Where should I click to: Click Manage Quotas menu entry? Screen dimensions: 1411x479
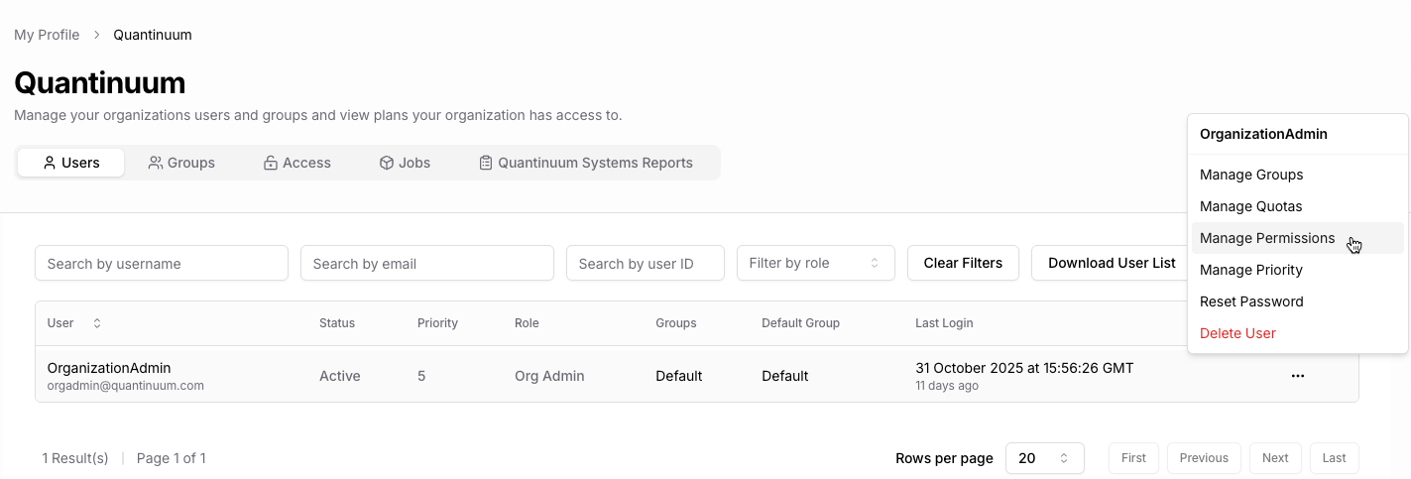coord(1250,206)
